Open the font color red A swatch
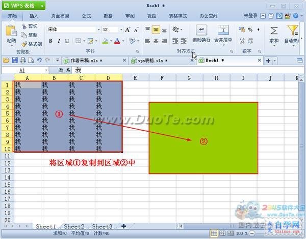This screenshot has width=306, height=239. 117,41
